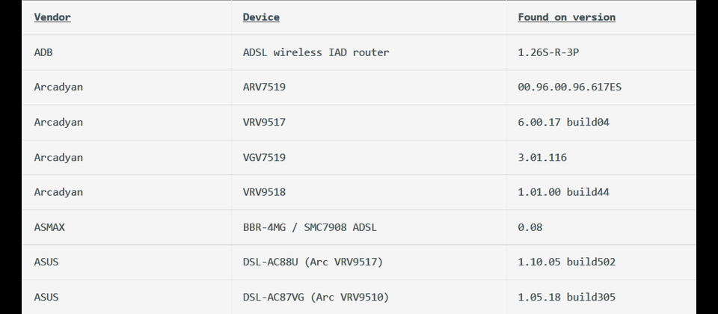Select DSL-AC87VG (Arc VRV9510) cell
The height and width of the screenshot is (314, 718).
click(x=316, y=297)
